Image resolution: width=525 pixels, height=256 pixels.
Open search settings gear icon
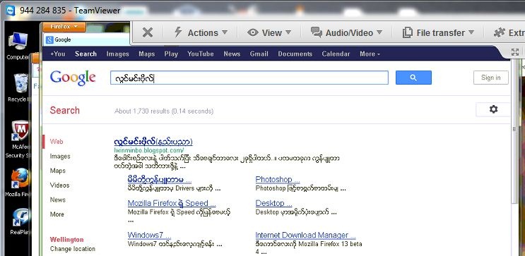[493, 109]
